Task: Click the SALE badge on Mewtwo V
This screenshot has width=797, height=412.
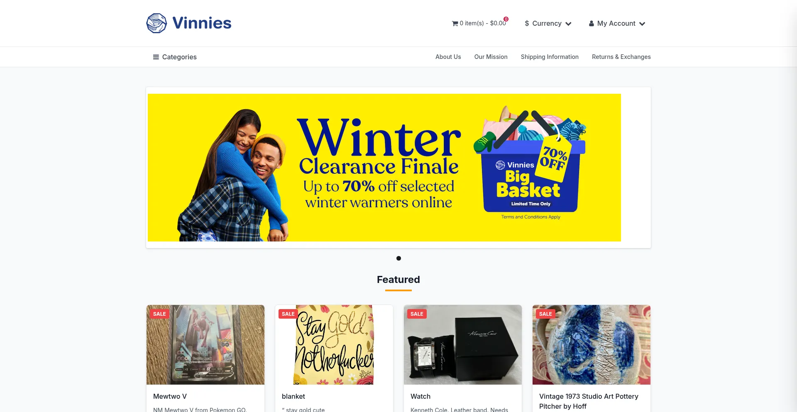Action: tap(159, 314)
